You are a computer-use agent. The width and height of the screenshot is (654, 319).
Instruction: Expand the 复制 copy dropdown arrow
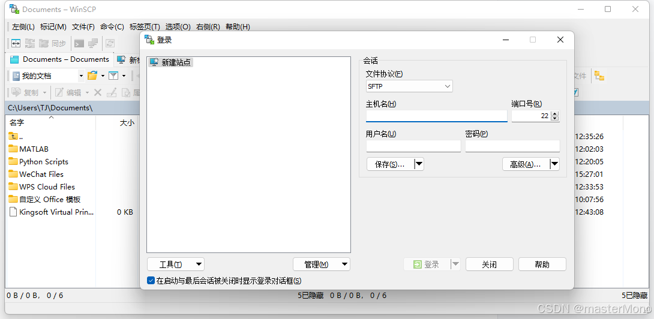point(44,92)
